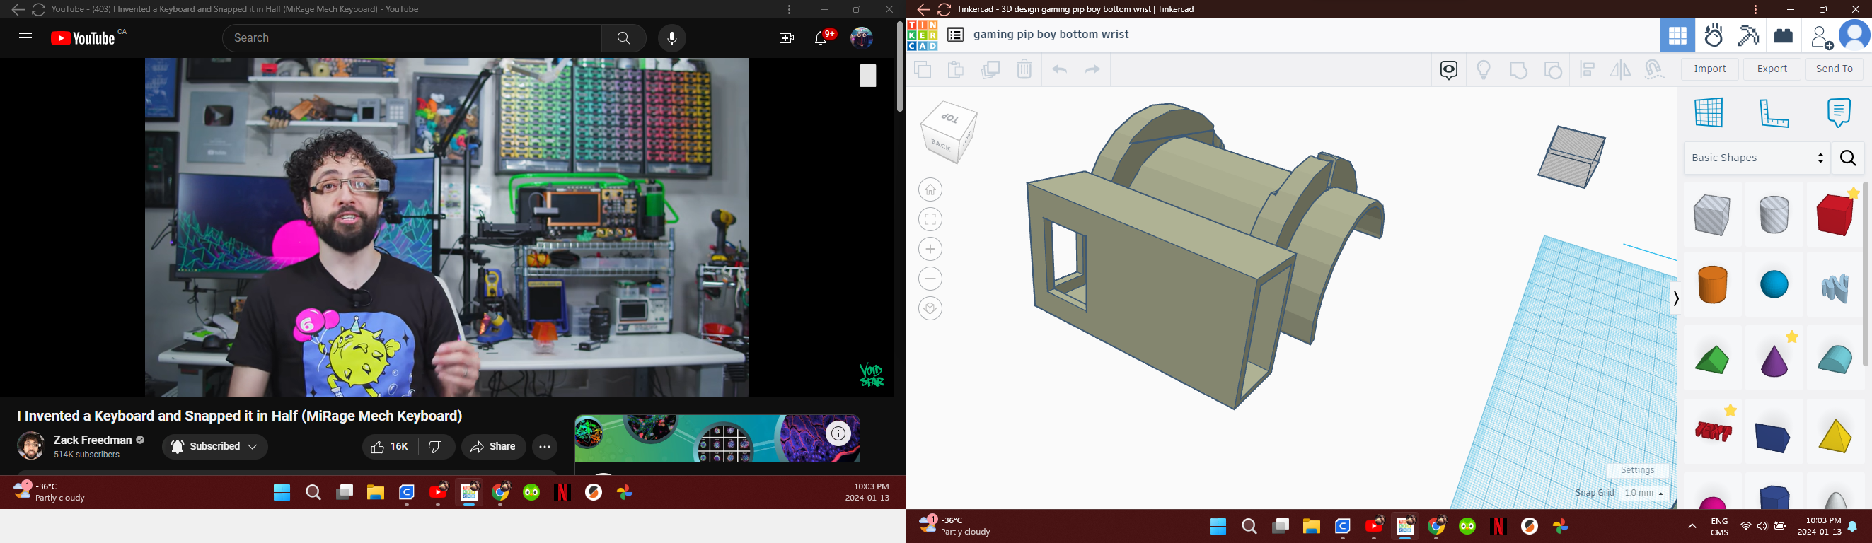The image size is (1872, 543).
Task: Select the Notes tool in shapes panel
Action: pos(1839,112)
